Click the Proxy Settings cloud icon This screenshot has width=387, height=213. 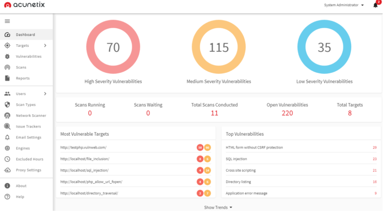click(x=7, y=170)
